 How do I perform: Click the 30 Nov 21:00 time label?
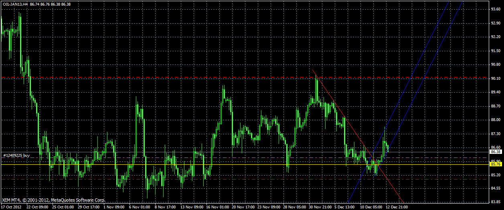(319, 207)
